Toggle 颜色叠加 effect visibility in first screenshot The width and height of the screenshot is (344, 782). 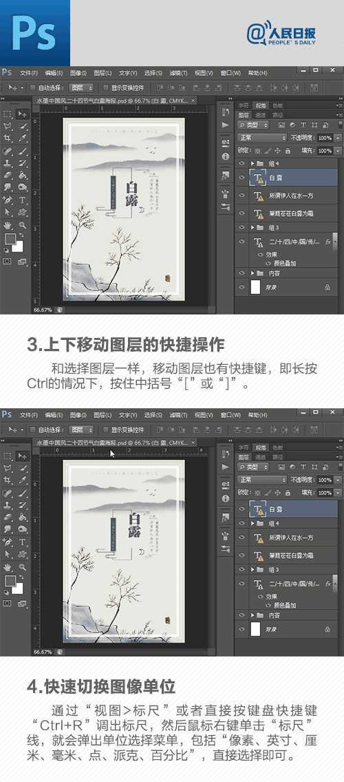[268, 263]
